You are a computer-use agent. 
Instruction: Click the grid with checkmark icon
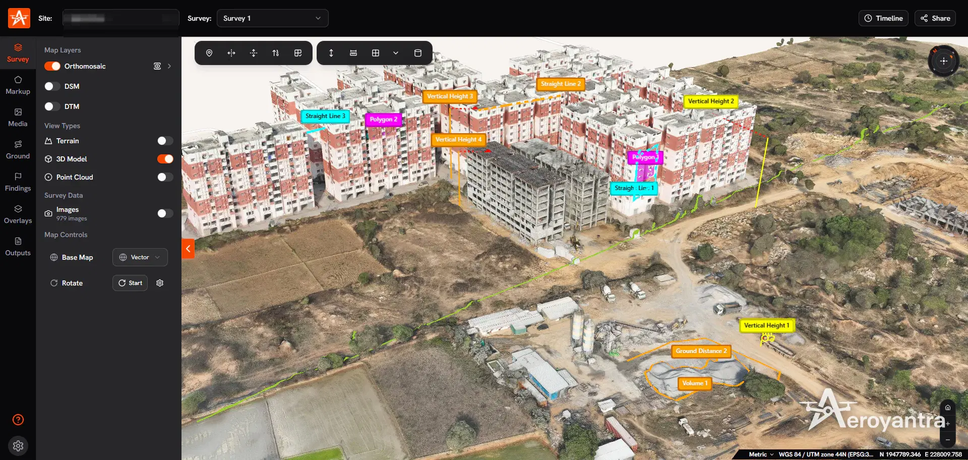click(298, 53)
